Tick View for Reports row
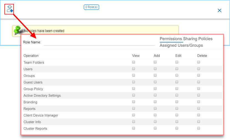The height and width of the screenshot is (140, 230). click(133, 108)
